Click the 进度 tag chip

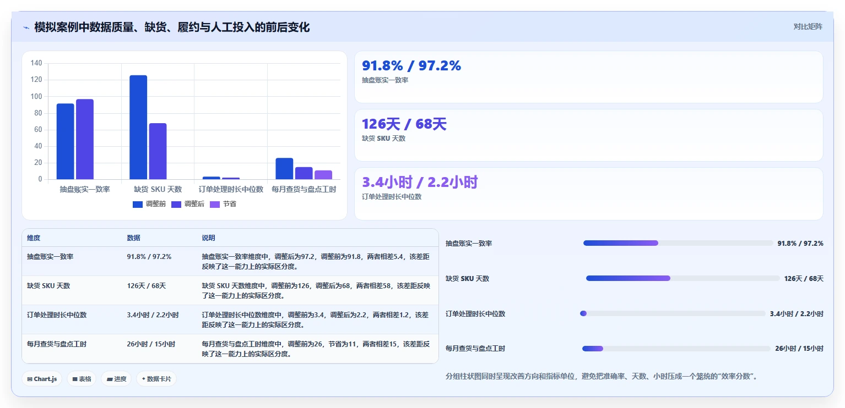(x=116, y=379)
